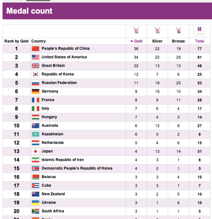212x219 pixels.
Task: Open the Russian Federation country link
Action: (59, 83)
